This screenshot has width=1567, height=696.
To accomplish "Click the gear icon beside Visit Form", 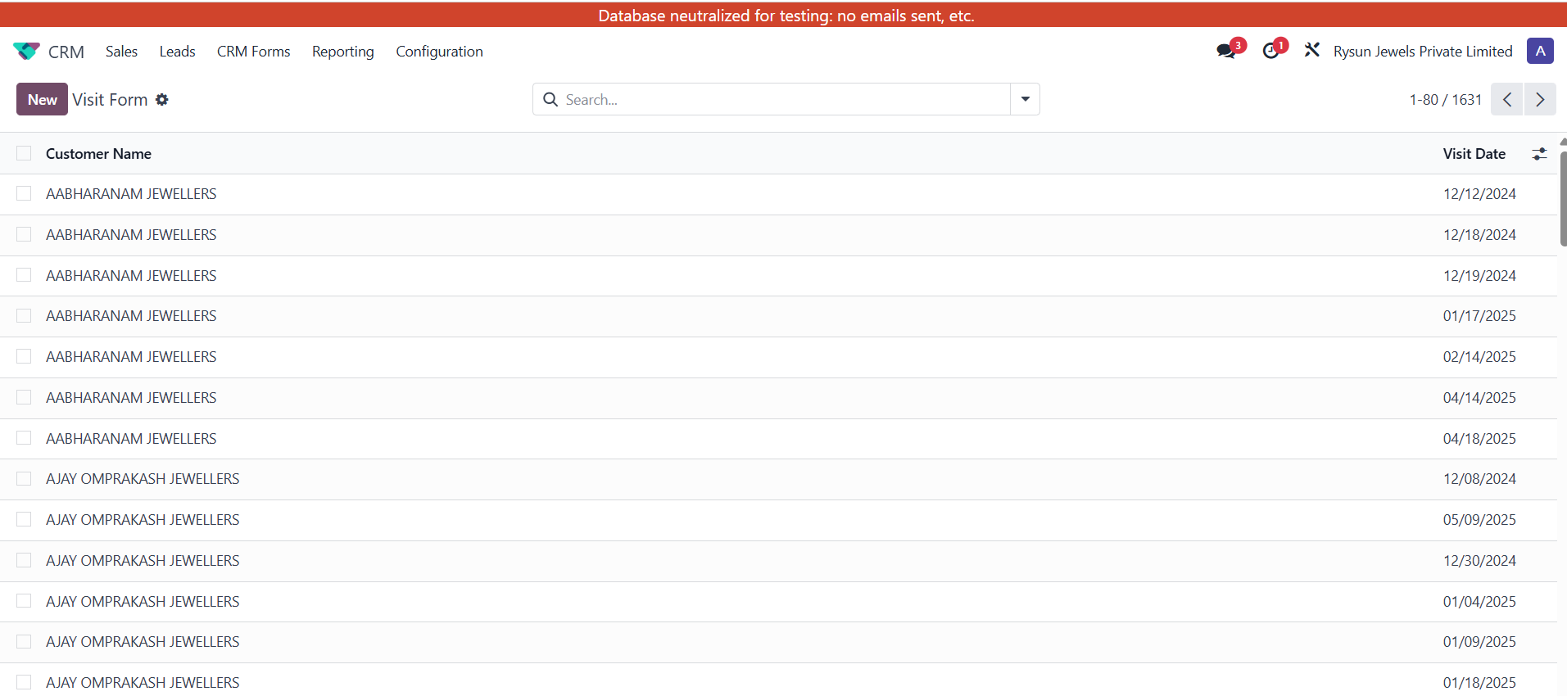I will [x=162, y=100].
